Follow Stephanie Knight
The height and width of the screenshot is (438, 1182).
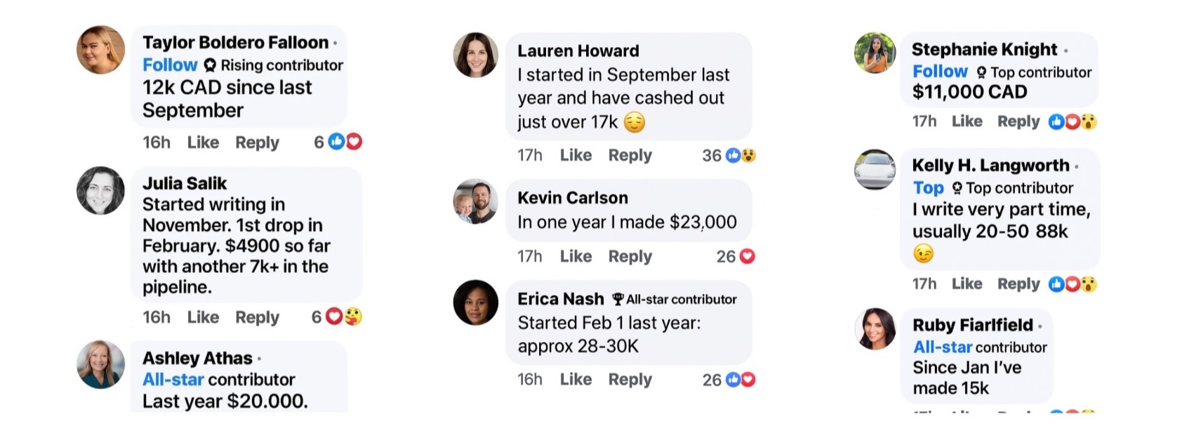click(939, 72)
